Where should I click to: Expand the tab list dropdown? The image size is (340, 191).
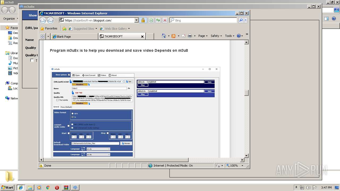48,36
